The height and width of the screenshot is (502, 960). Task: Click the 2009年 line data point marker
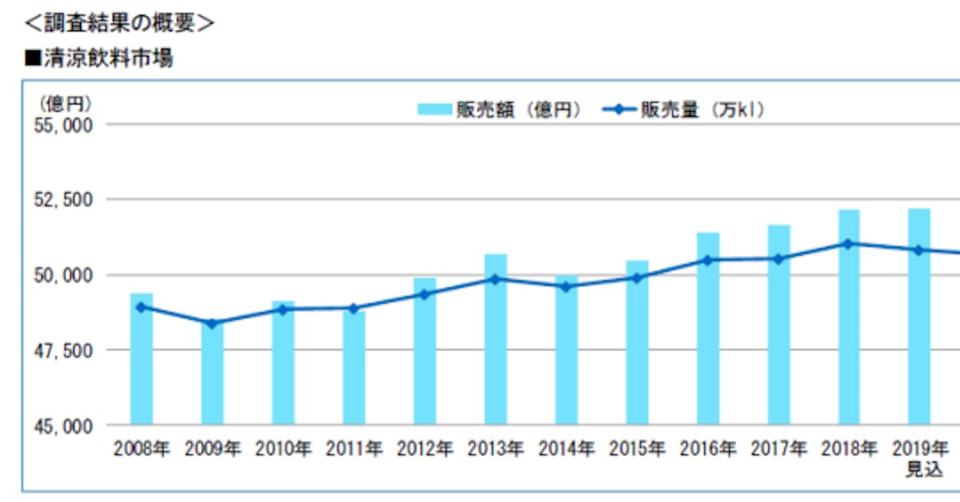point(212,324)
